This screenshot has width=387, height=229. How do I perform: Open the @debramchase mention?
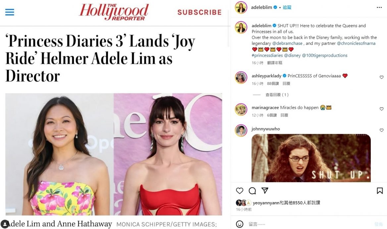coord(287,43)
